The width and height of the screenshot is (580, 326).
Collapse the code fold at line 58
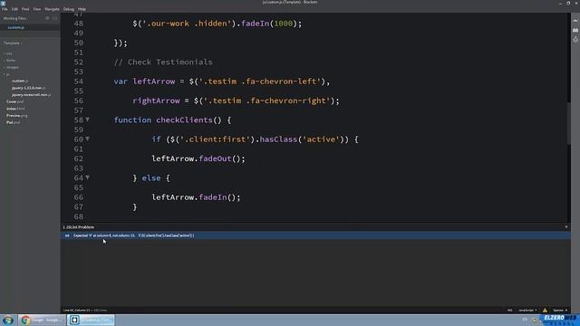click(x=88, y=120)
